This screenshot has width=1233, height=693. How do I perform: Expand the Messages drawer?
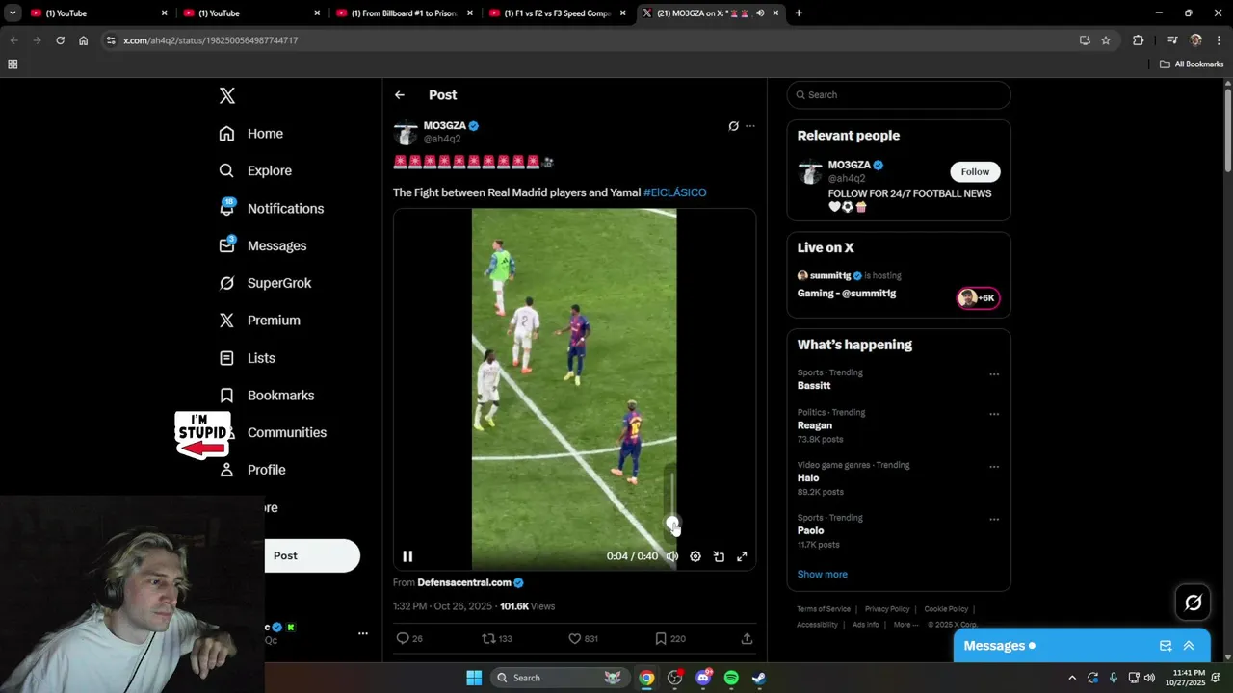[x=1189, y=646]
